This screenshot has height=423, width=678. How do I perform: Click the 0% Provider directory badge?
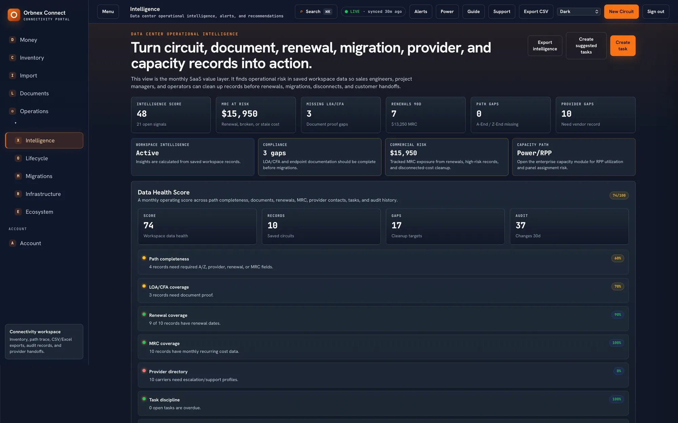[619, 371]
